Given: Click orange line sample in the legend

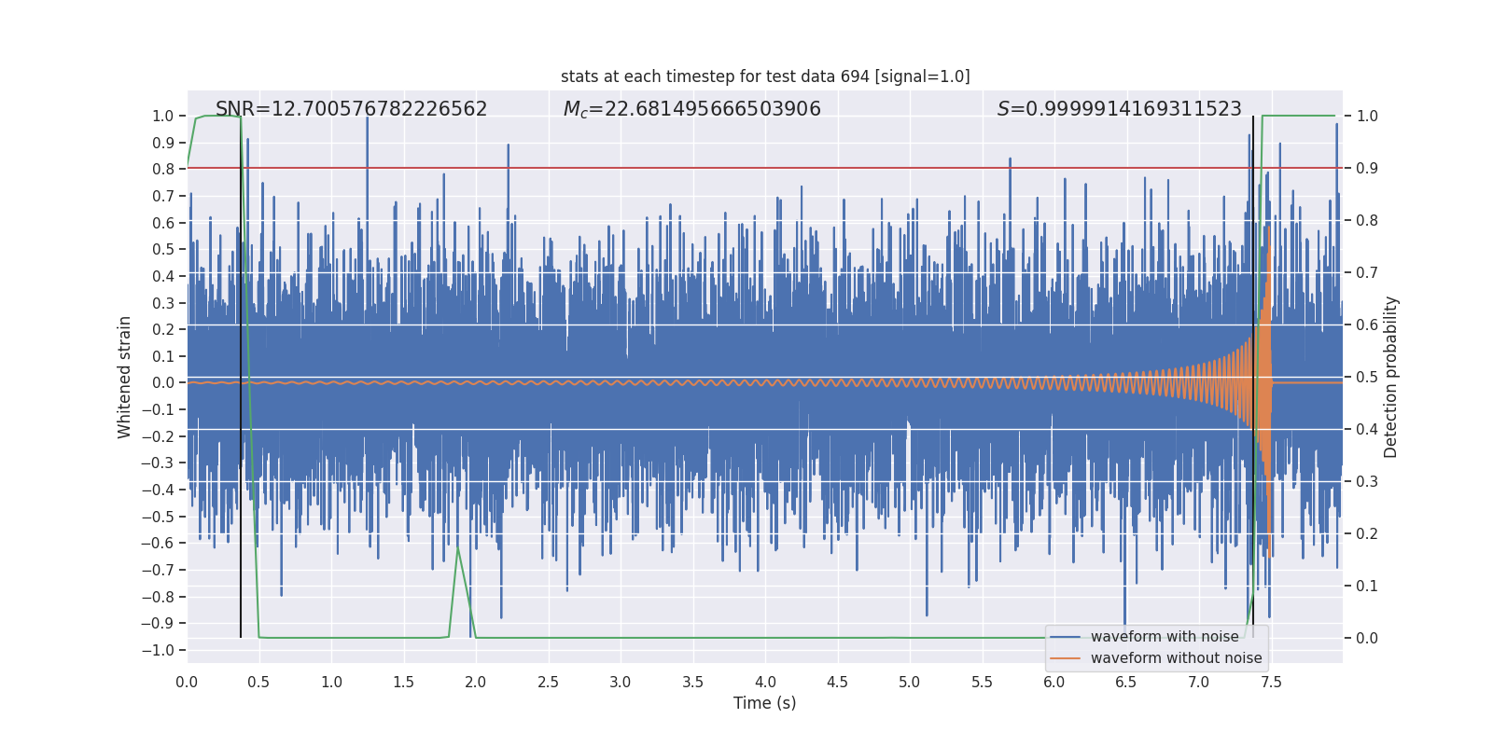Looking at the screenshot, I should click(1065, 658).
